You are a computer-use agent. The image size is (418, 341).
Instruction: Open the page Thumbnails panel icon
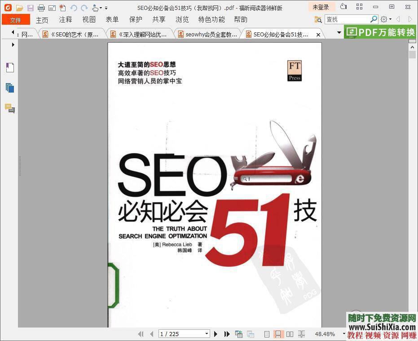point(9,88)
